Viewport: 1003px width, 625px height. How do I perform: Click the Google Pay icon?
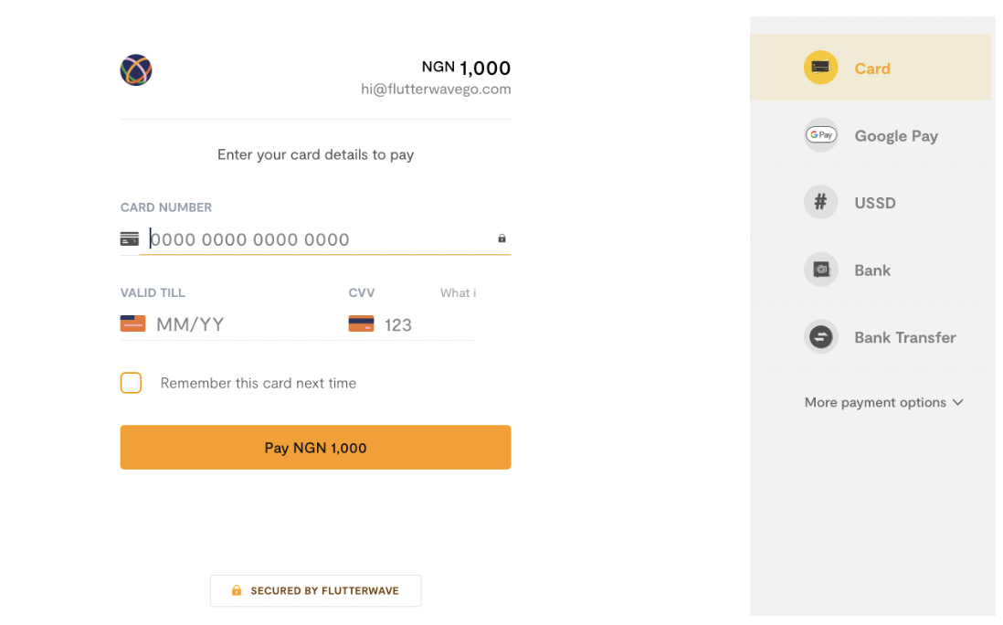coord(820,135)
